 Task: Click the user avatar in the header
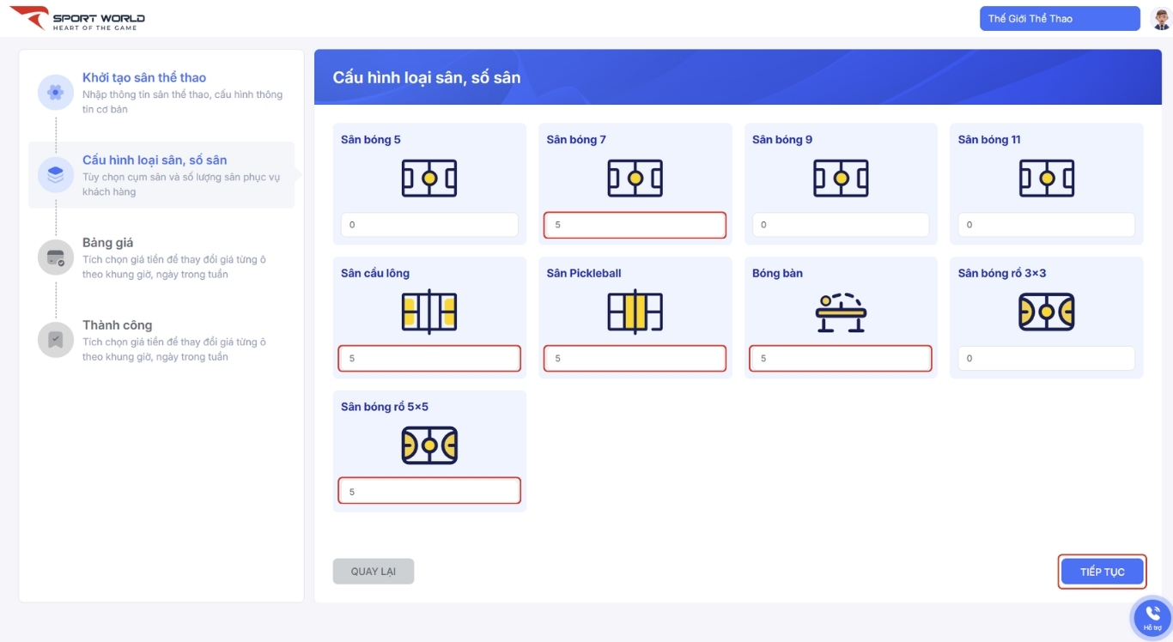(x=1161, y=19)
